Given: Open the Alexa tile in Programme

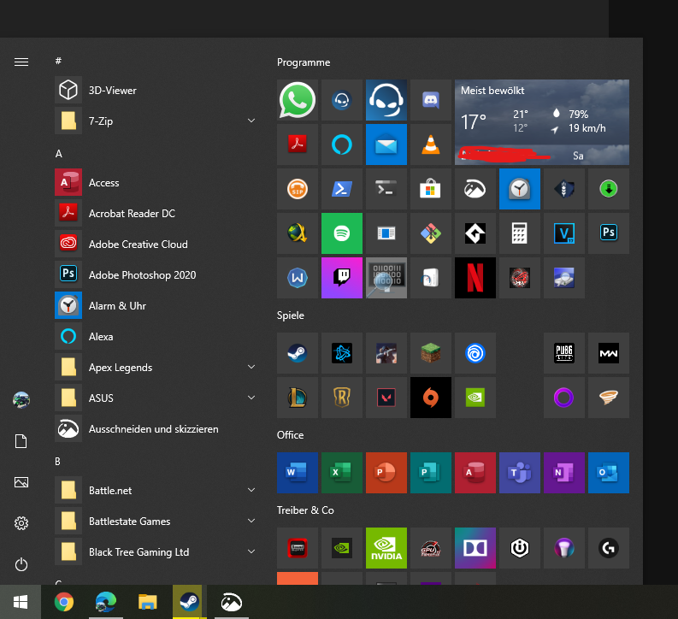Looking at the screenshot, I should [342, 144].
